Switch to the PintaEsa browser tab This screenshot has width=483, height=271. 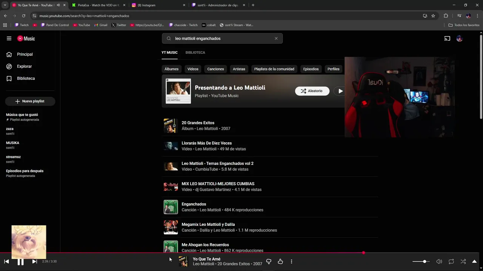point(99,5)
